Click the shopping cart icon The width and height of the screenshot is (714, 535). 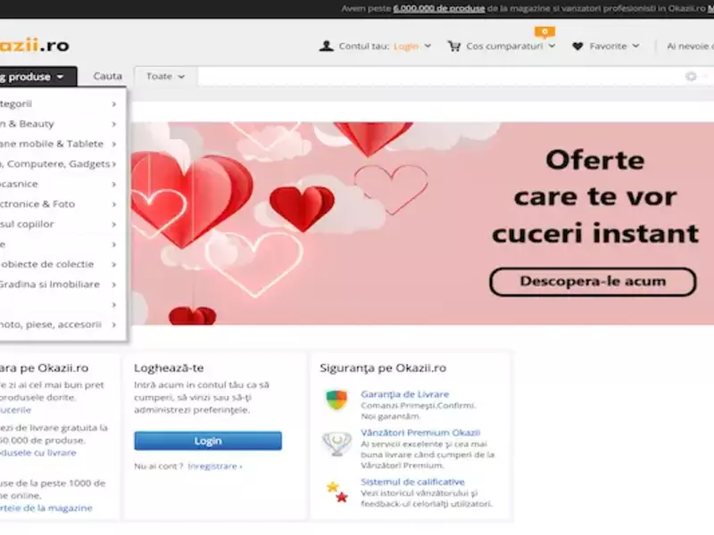pyautogui.click(x=454, y=46)
